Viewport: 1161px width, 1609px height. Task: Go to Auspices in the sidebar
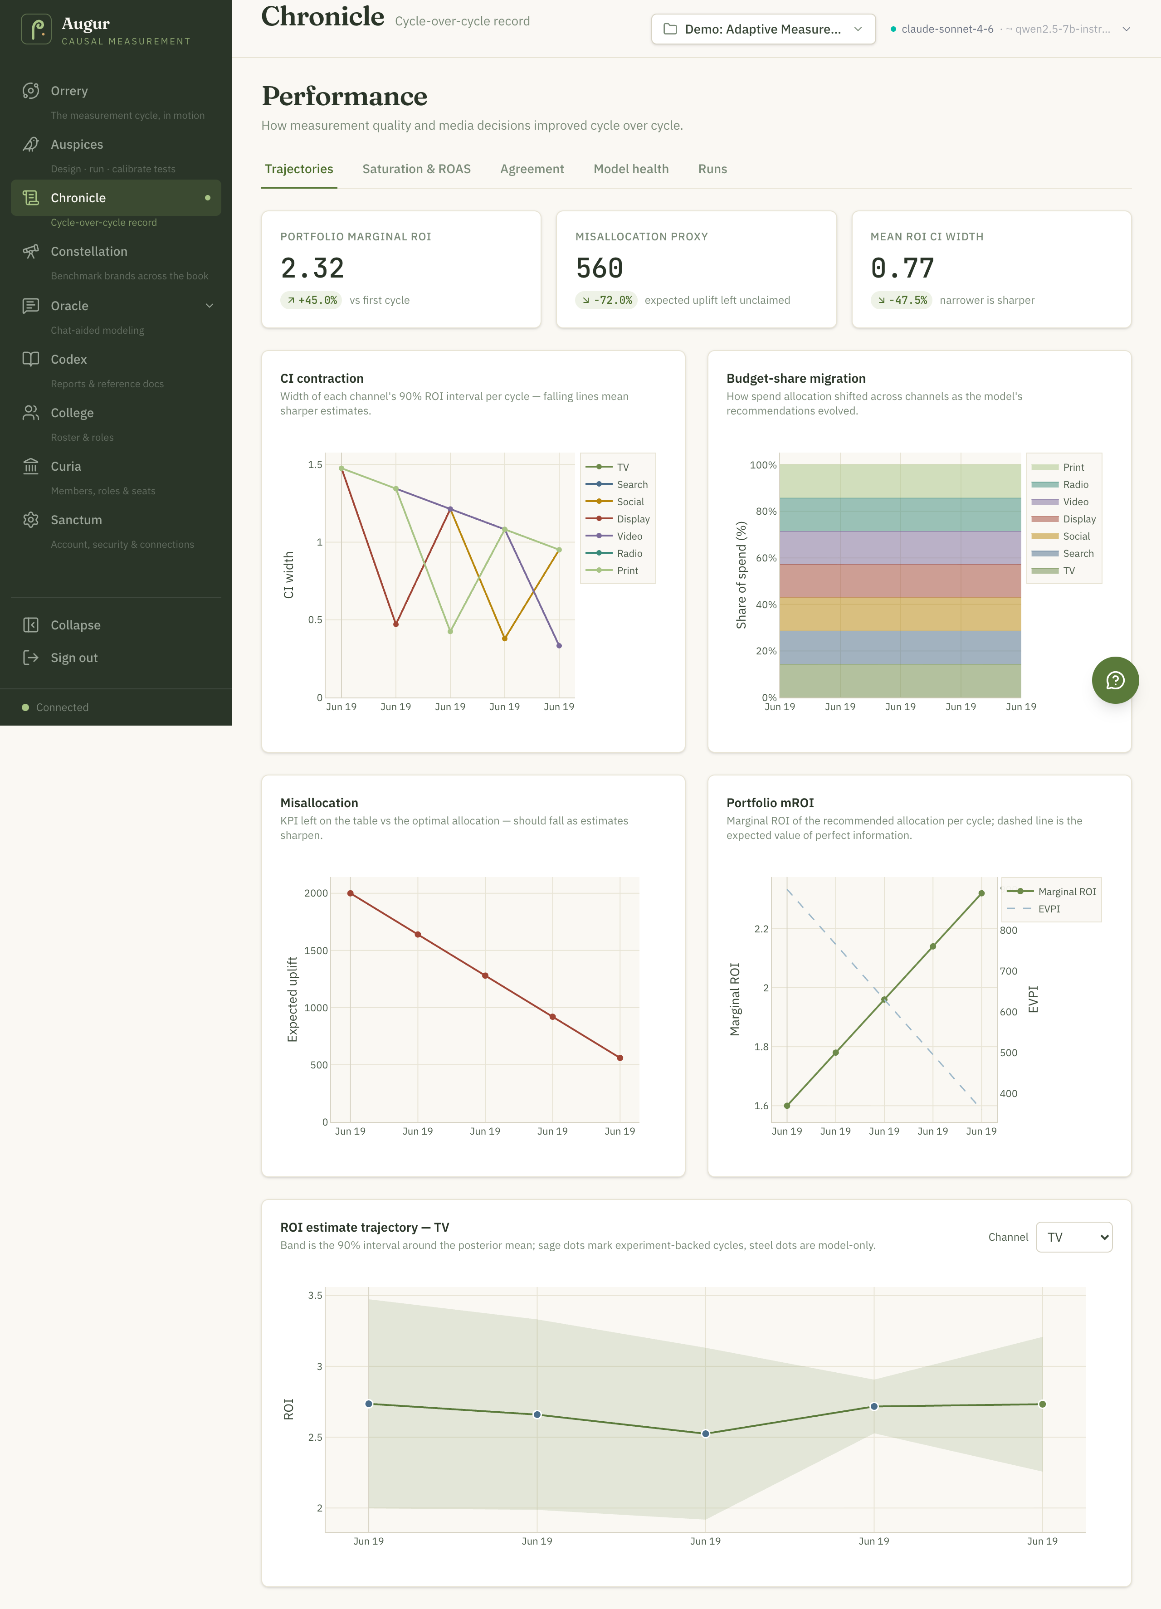pyautogui.click(x=116, y=144)
